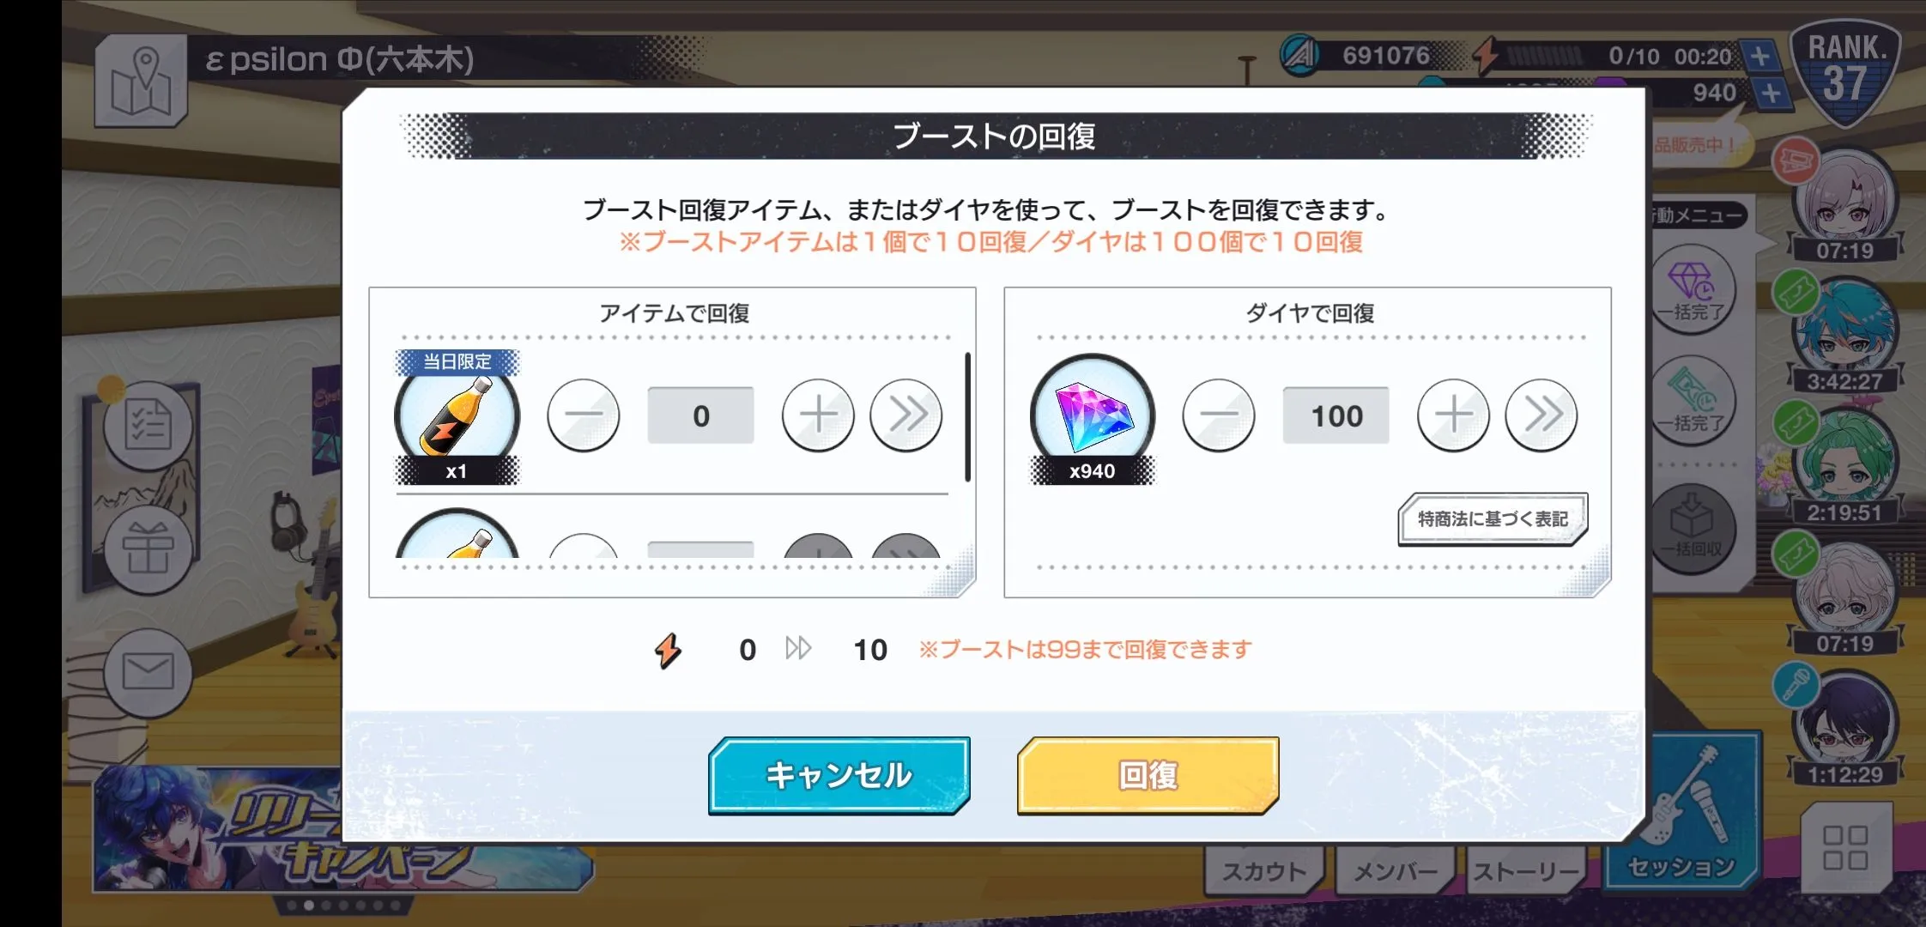Image resolution: width=1926 pixels, height=927 pixels.
Task: Tap the limited-time boost drink item icon
Action: coord(457,417)
